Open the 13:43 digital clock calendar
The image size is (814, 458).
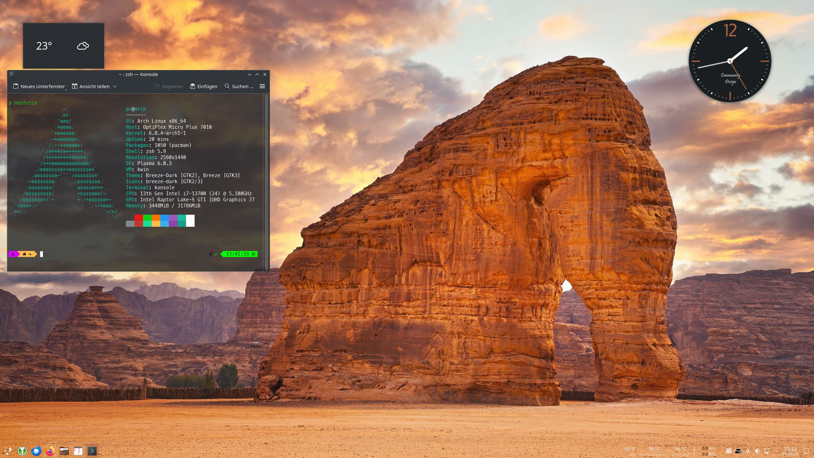(x=790, y=451)
